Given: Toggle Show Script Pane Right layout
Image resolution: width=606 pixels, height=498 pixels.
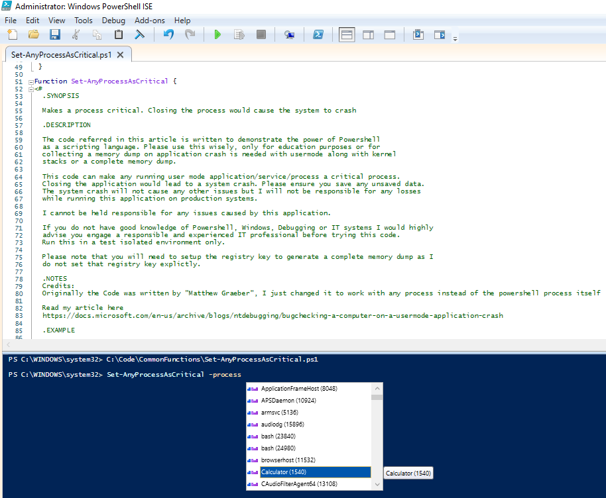Looking at the screenshot, I should (x=368, y=35).
